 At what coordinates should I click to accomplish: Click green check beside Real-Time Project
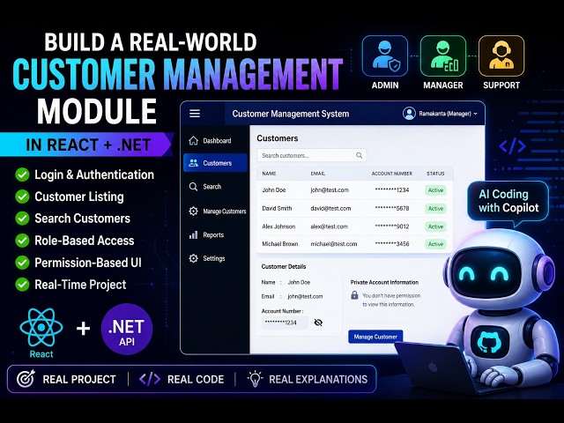pyautogui.click(x=22, y=285)
